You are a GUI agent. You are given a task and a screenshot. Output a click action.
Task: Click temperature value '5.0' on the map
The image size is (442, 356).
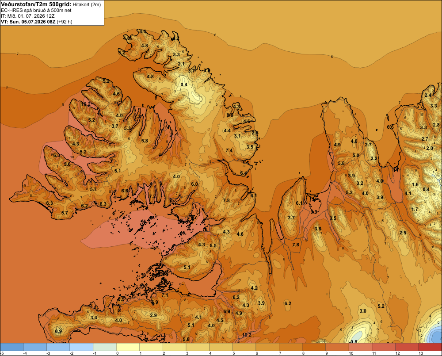pyautogui.click(x=356, y=155)
